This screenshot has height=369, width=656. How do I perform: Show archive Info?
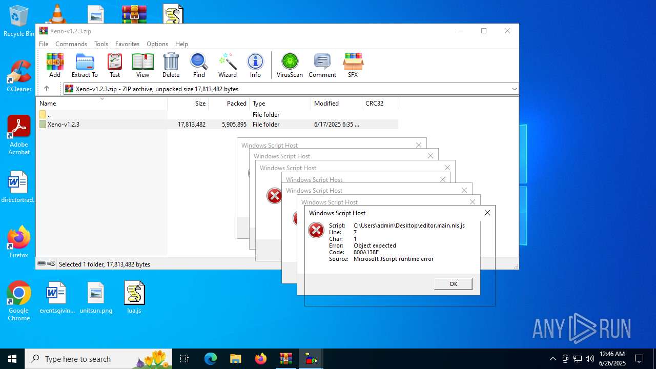pos(255,65)
